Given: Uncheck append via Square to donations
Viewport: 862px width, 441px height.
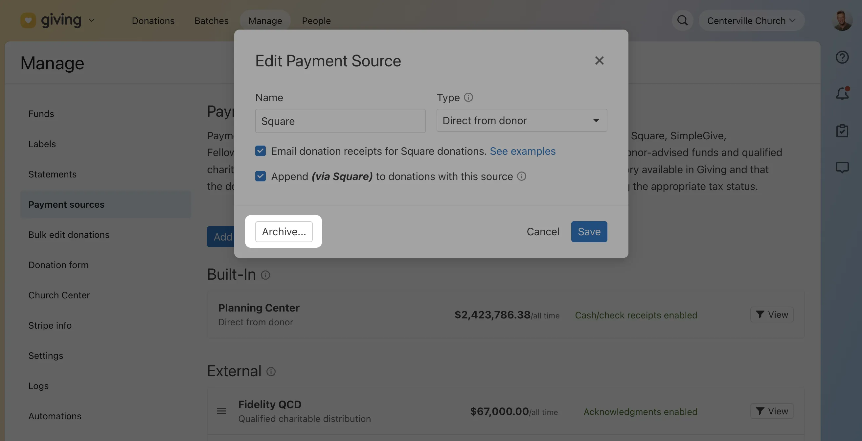Looking at the screenshot, I should [260, 176].
